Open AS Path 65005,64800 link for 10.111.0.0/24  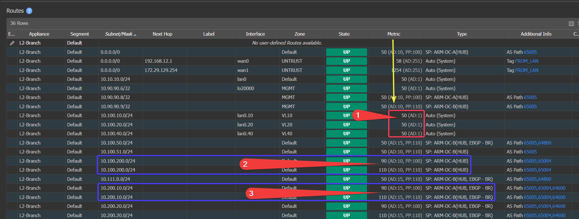tap(538, 179)
